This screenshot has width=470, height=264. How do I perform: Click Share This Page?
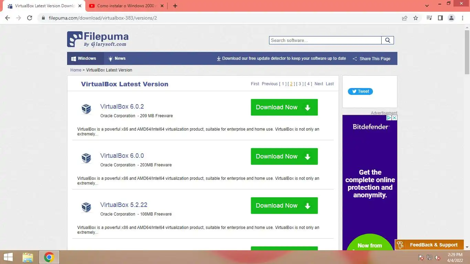click(372, 59)
